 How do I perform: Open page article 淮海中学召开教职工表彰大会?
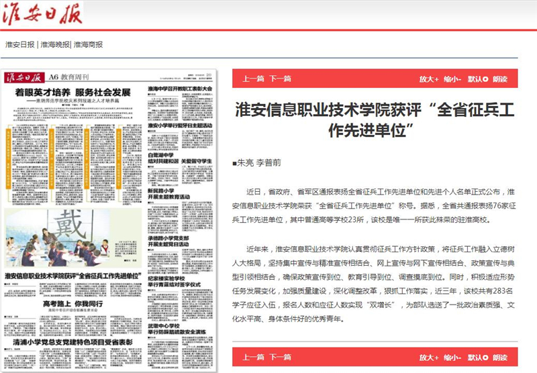point(180,89)
